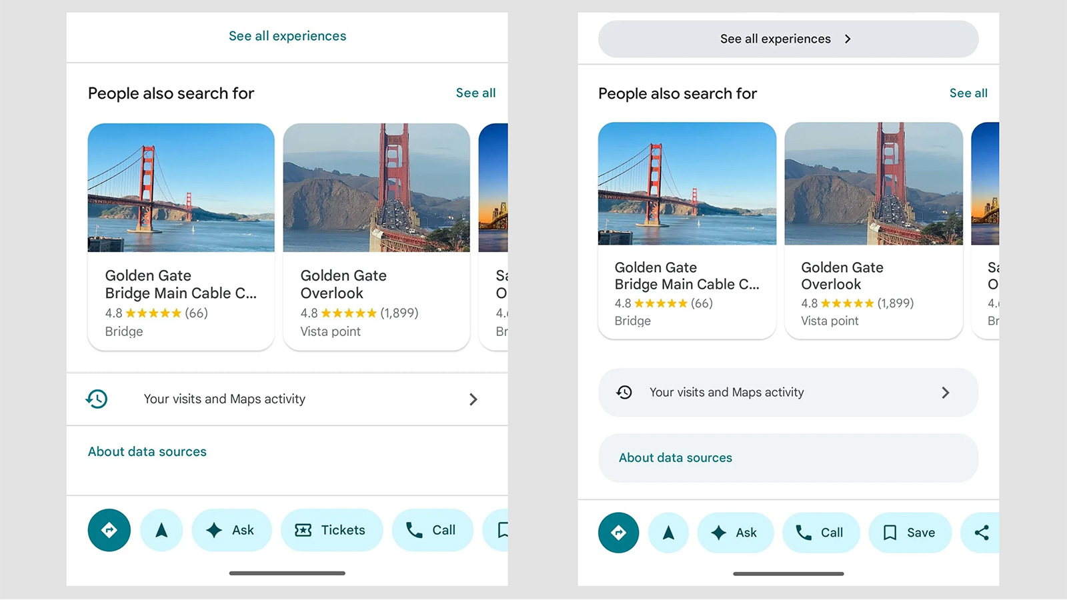Viewport: 1067px width, 600px height.
Task: Expand the visits activity chevron in the left screenshot
Action: (x=473, y=399)
